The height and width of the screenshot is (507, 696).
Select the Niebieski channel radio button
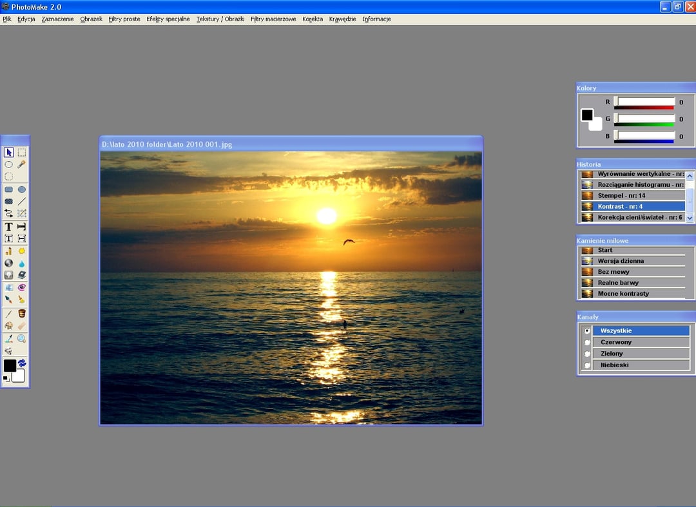[587, 365]
